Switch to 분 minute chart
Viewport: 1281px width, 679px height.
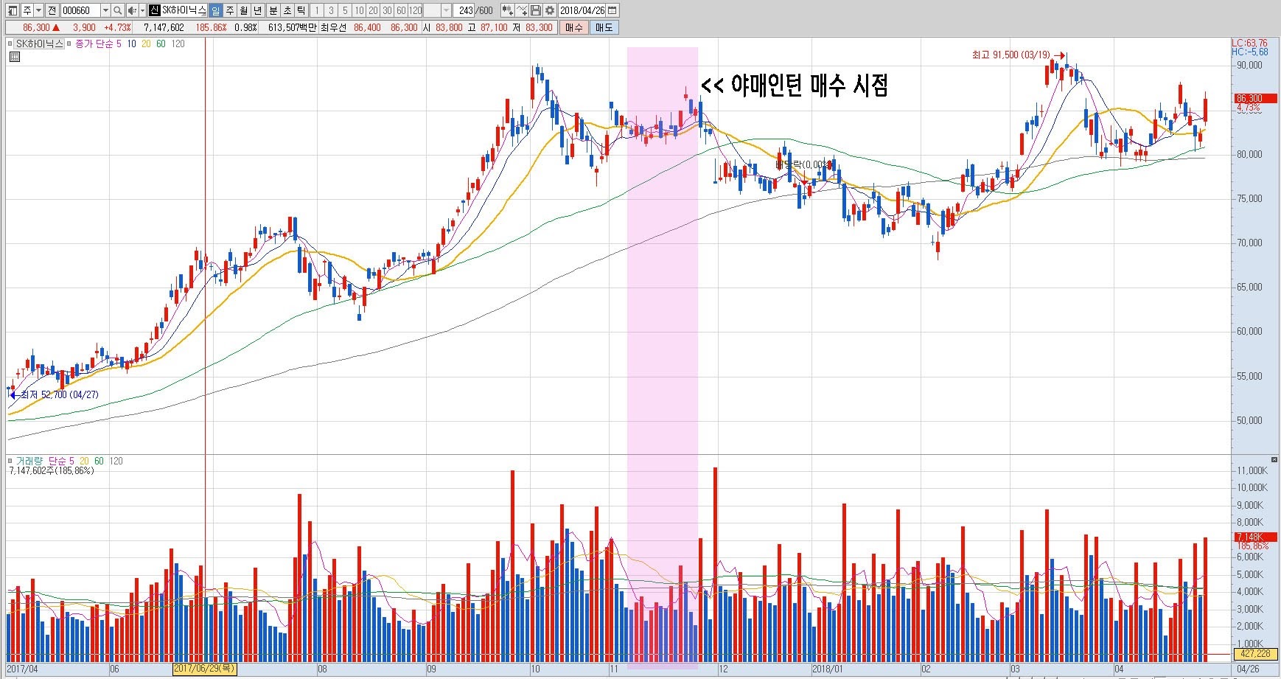pyautogui.click(x=273, y=10)
